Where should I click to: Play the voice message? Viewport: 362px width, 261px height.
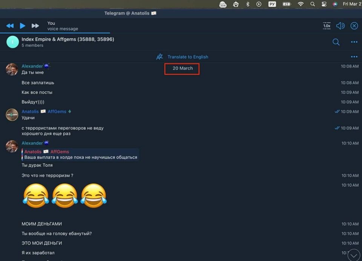pyautogui.click(x=23, y=26)
